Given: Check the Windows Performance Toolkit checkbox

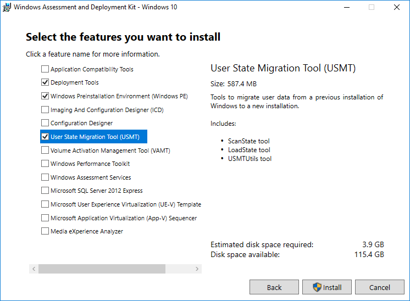Looking at the screenshot, I should [45, 164].
